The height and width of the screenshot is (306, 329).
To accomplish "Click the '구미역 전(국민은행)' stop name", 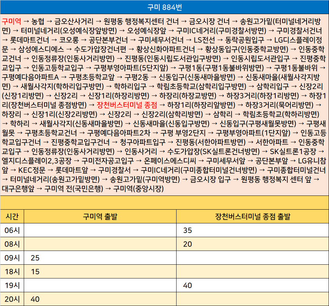I will point(74,189).
